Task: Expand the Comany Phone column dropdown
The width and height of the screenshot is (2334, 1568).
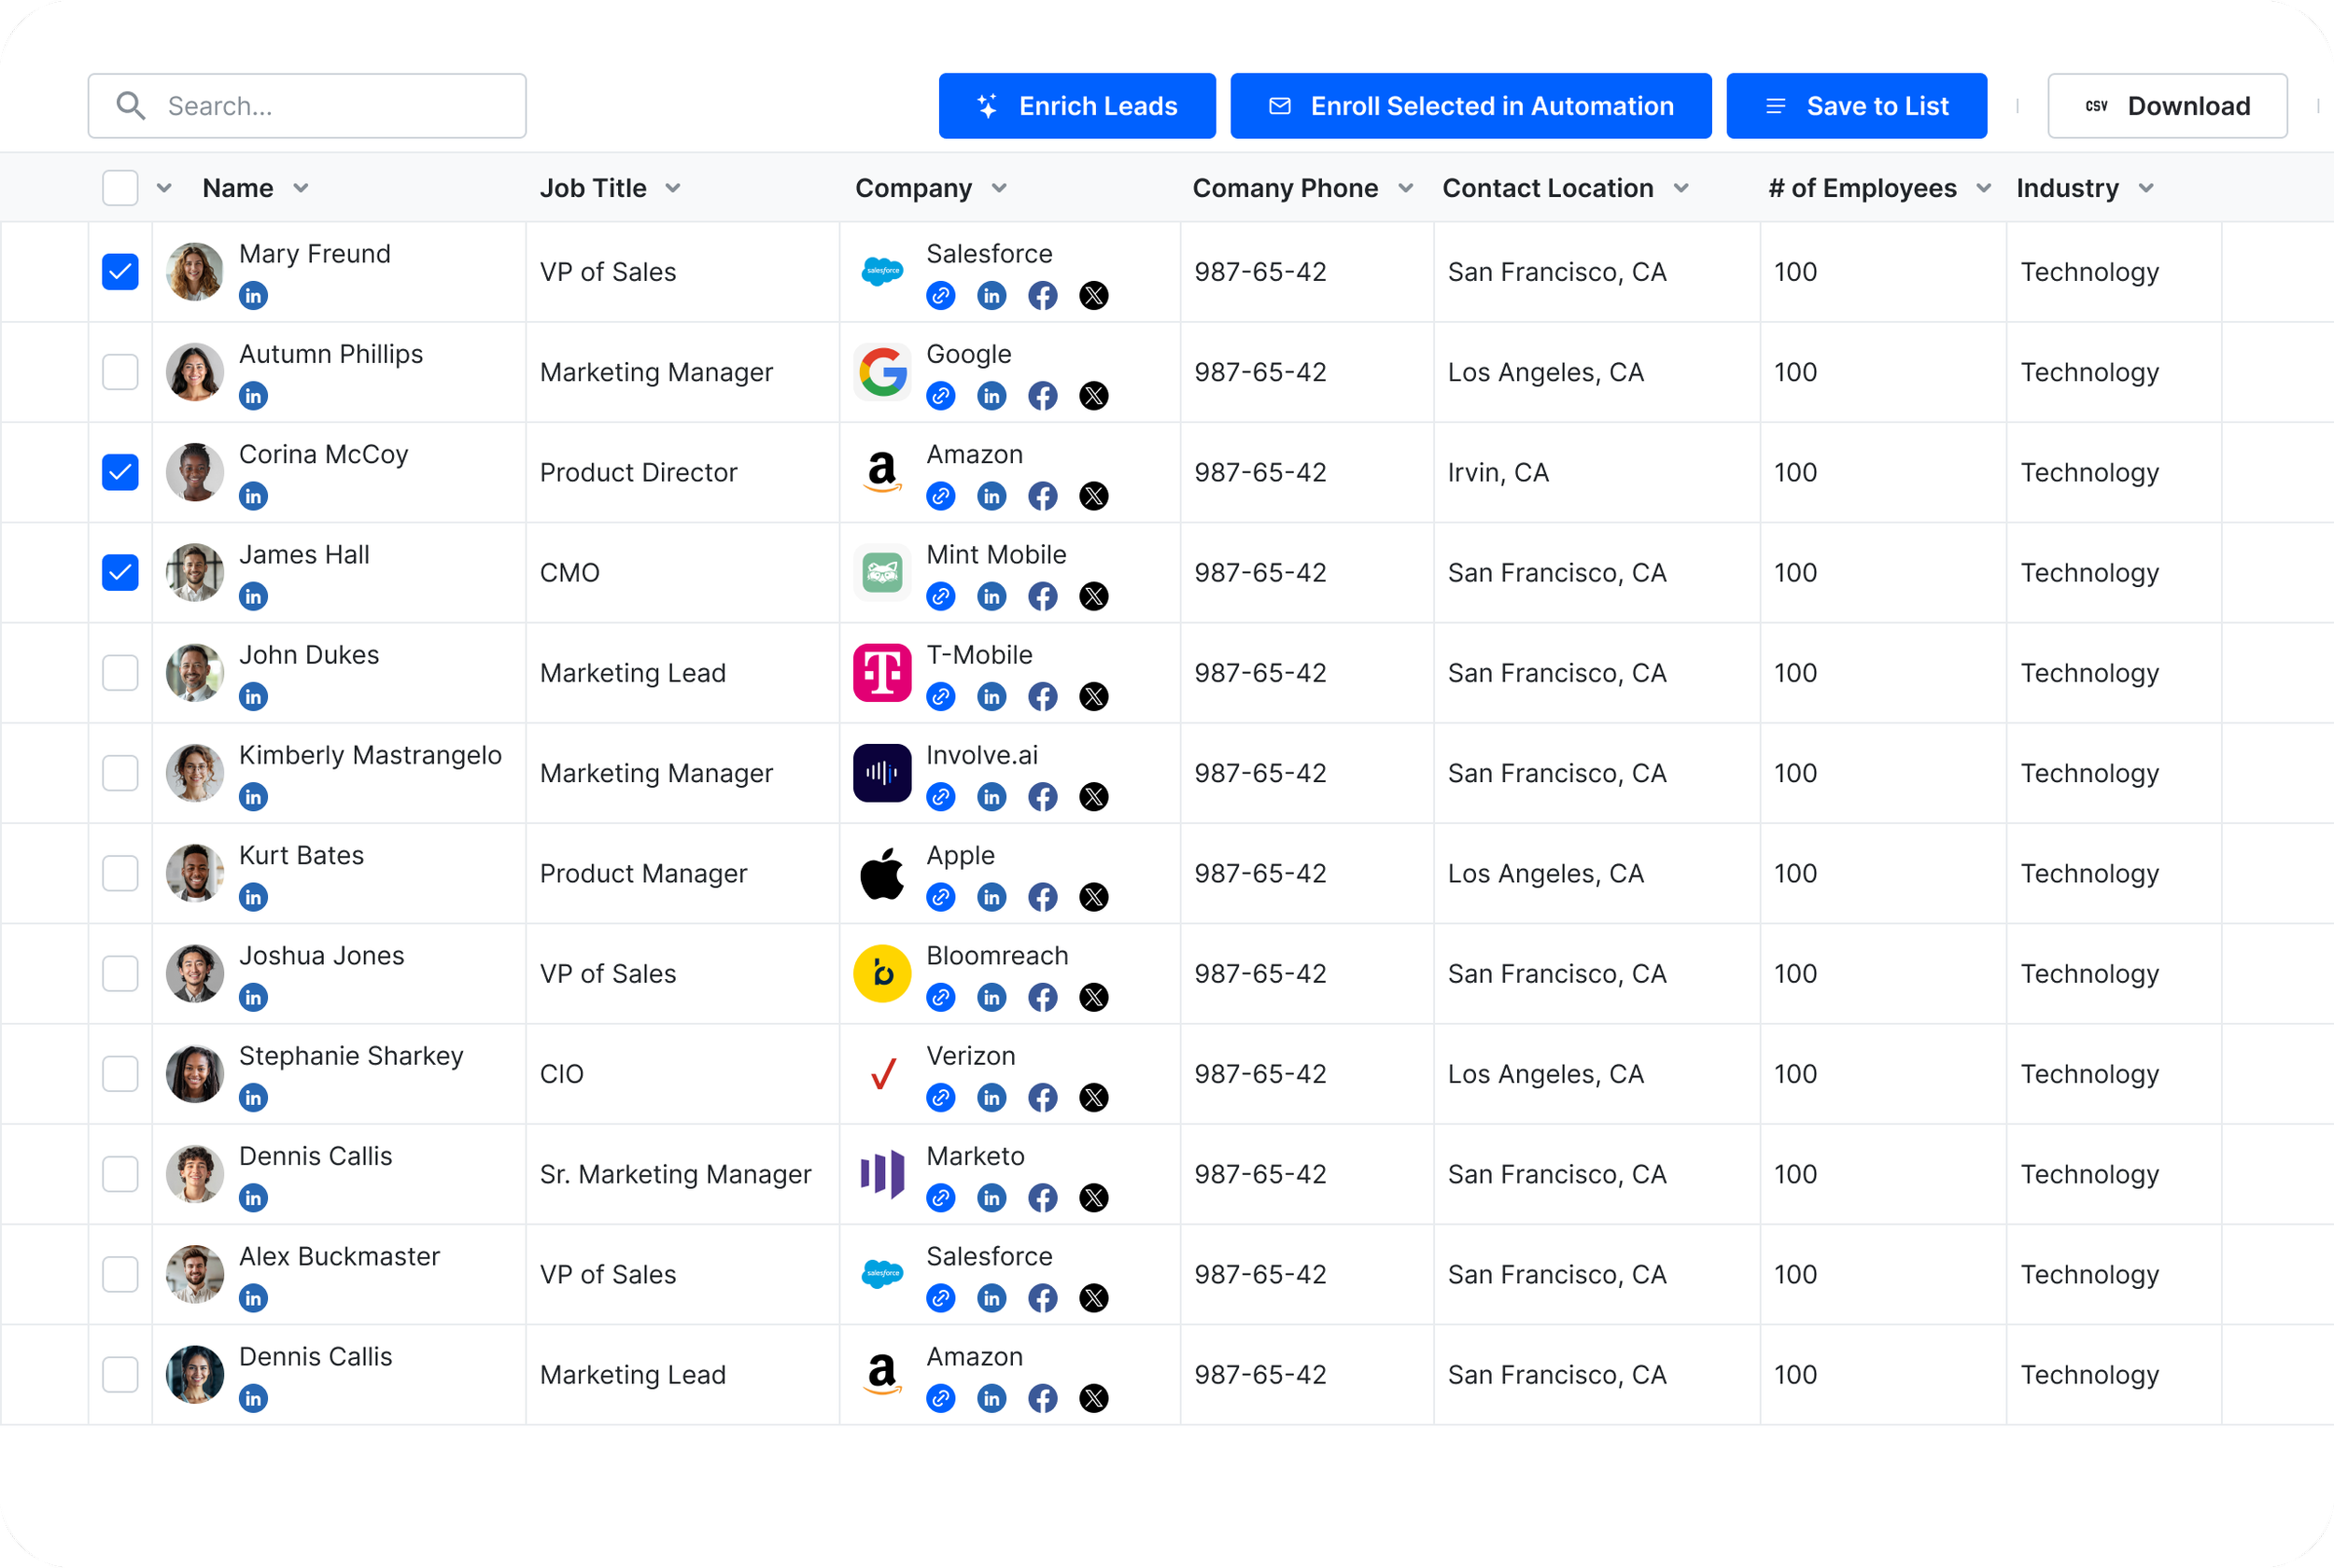Action: (x=1405, y=188)
